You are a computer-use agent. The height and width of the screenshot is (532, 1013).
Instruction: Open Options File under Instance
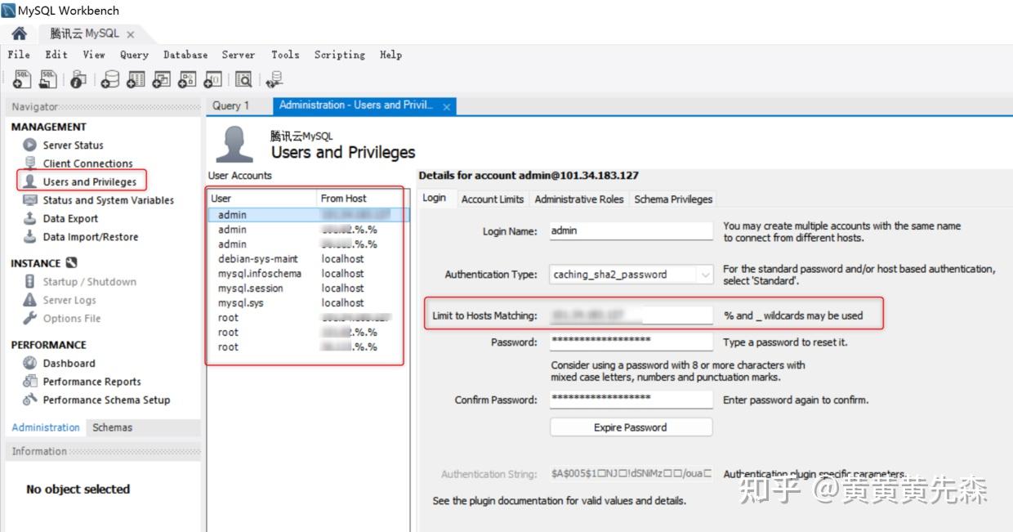(x=71, y=319)
